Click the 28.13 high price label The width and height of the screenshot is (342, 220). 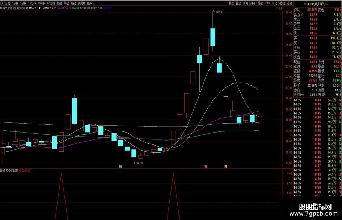(x=219, y=12)
